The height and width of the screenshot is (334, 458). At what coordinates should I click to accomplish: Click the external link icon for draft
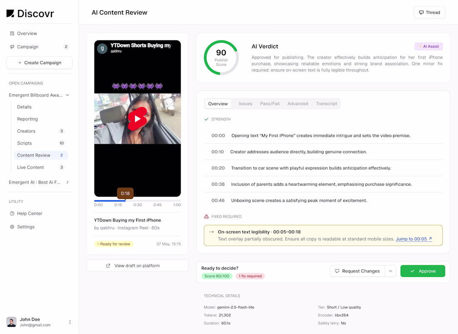(108, 266)
